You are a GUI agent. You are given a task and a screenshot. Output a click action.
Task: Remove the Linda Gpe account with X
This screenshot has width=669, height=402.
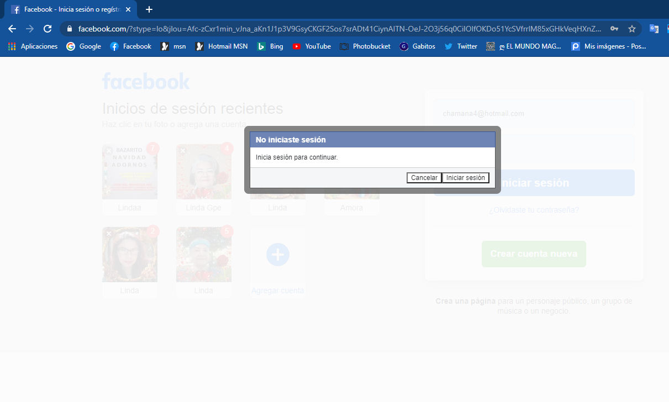183,151
